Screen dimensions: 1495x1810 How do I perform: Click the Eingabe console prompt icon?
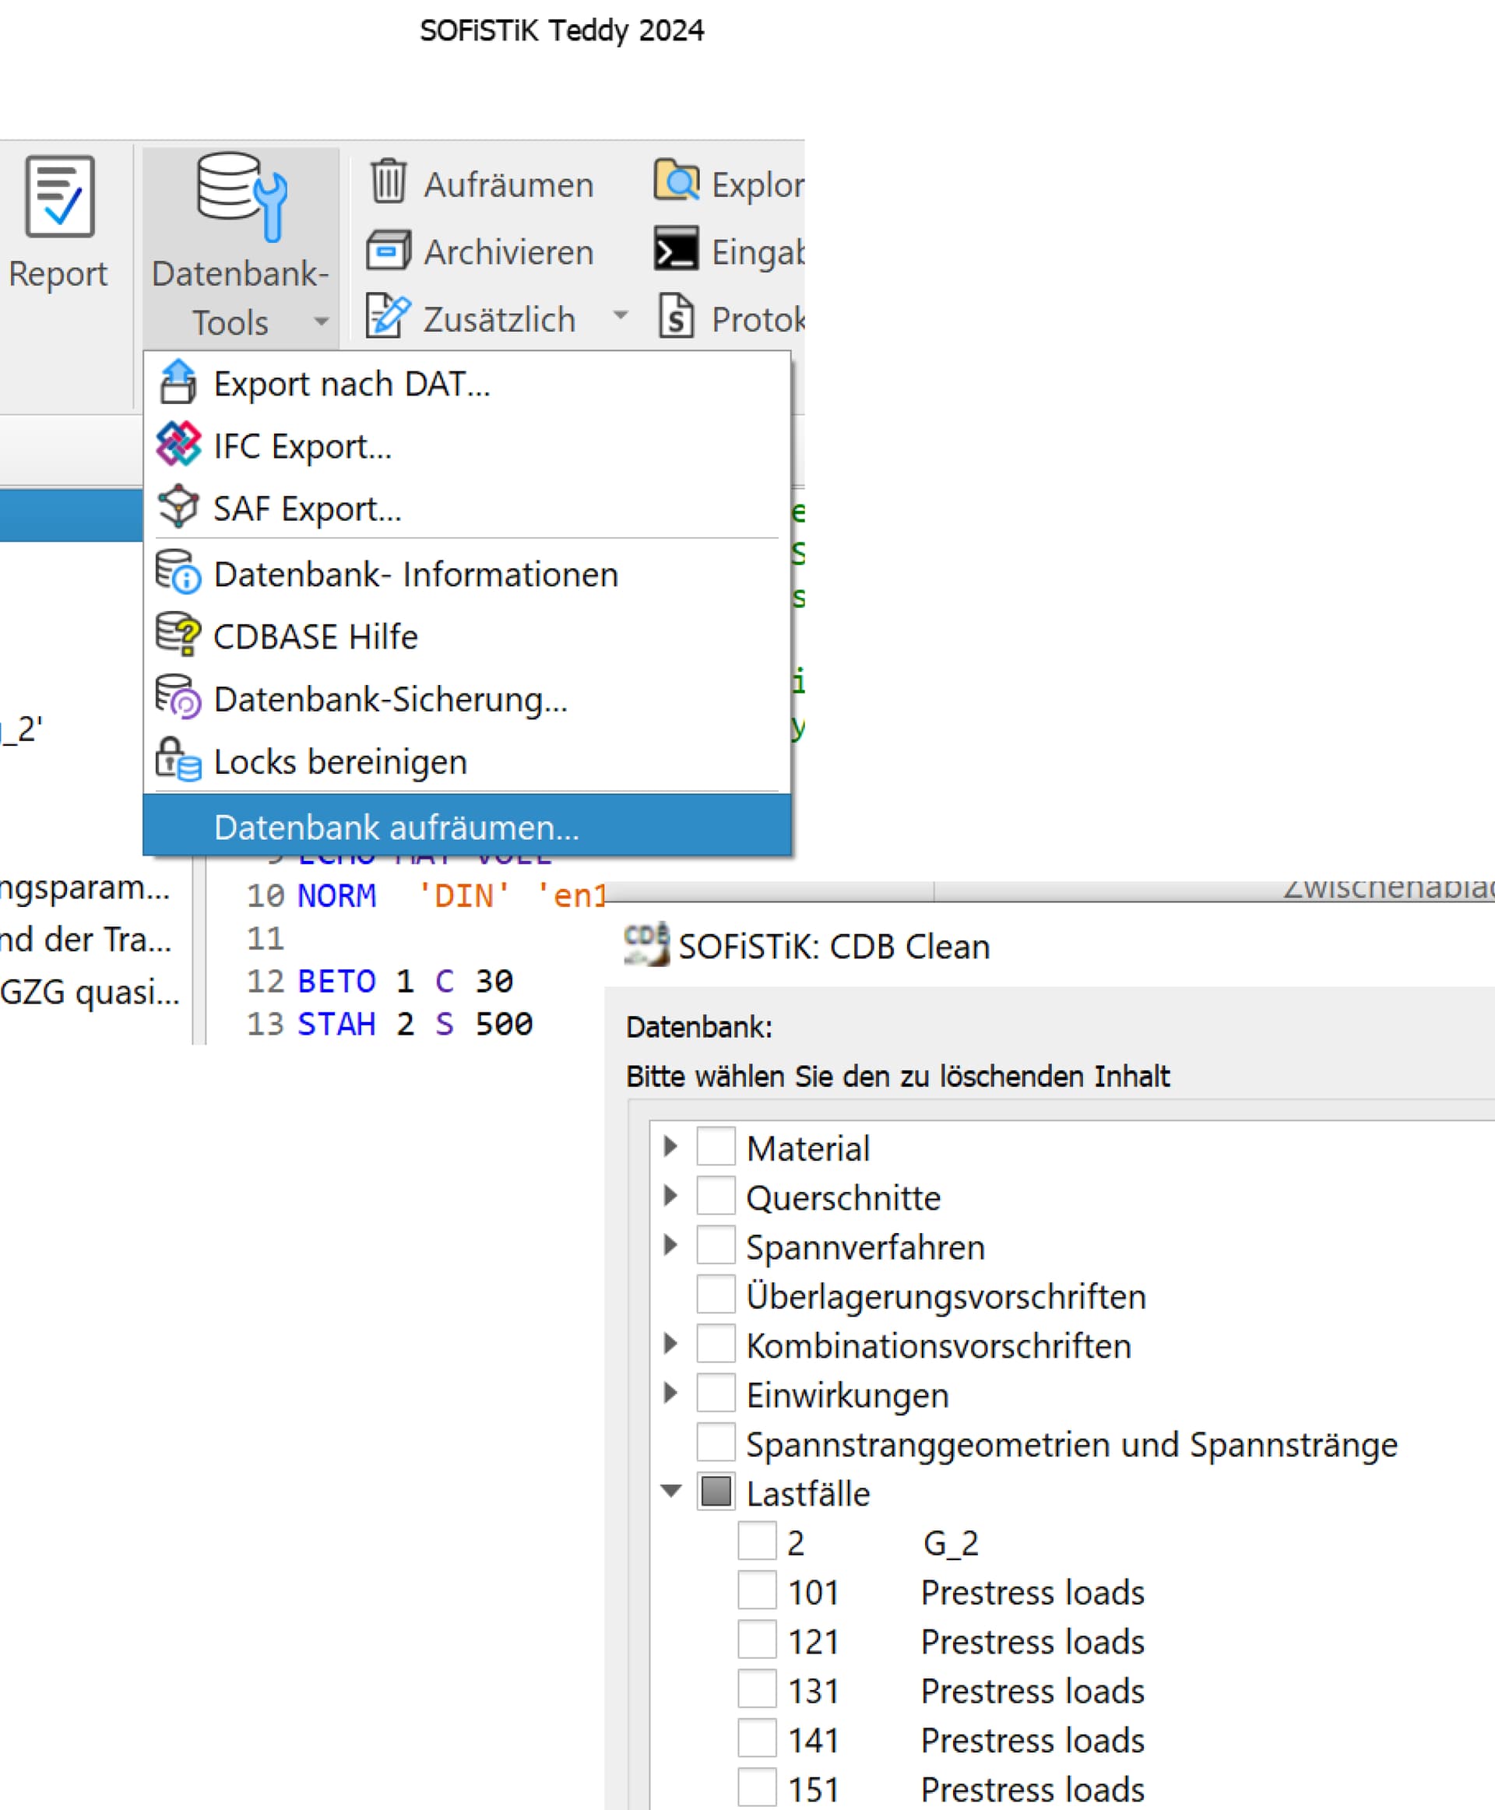[676, 249]
